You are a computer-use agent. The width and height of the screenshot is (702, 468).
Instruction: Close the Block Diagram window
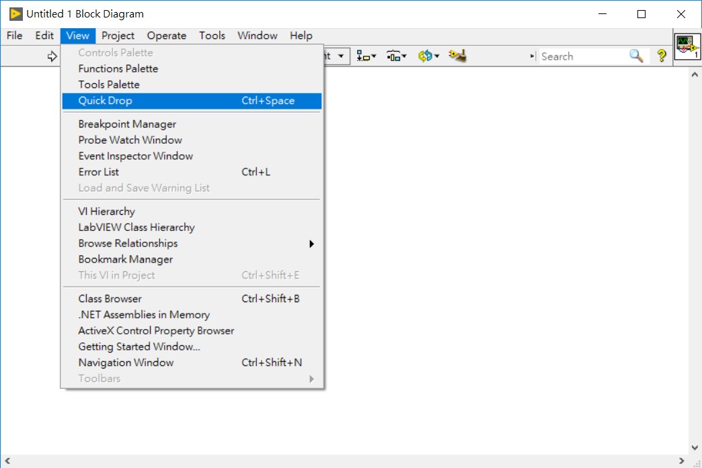click(x=681, y=14)
